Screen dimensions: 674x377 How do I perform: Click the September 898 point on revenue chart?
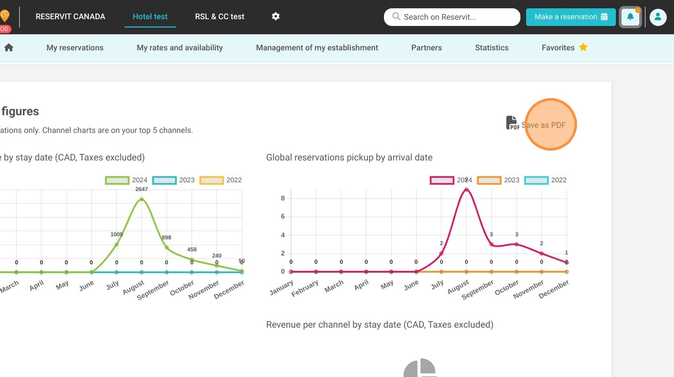[x=167, y=248]
